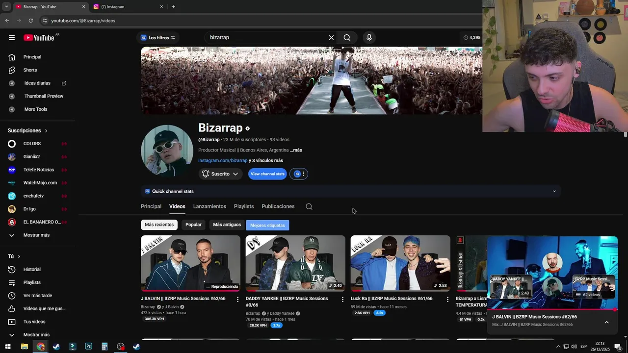
Task: Sort videos by Más antiguos
Action: (227, 225)
